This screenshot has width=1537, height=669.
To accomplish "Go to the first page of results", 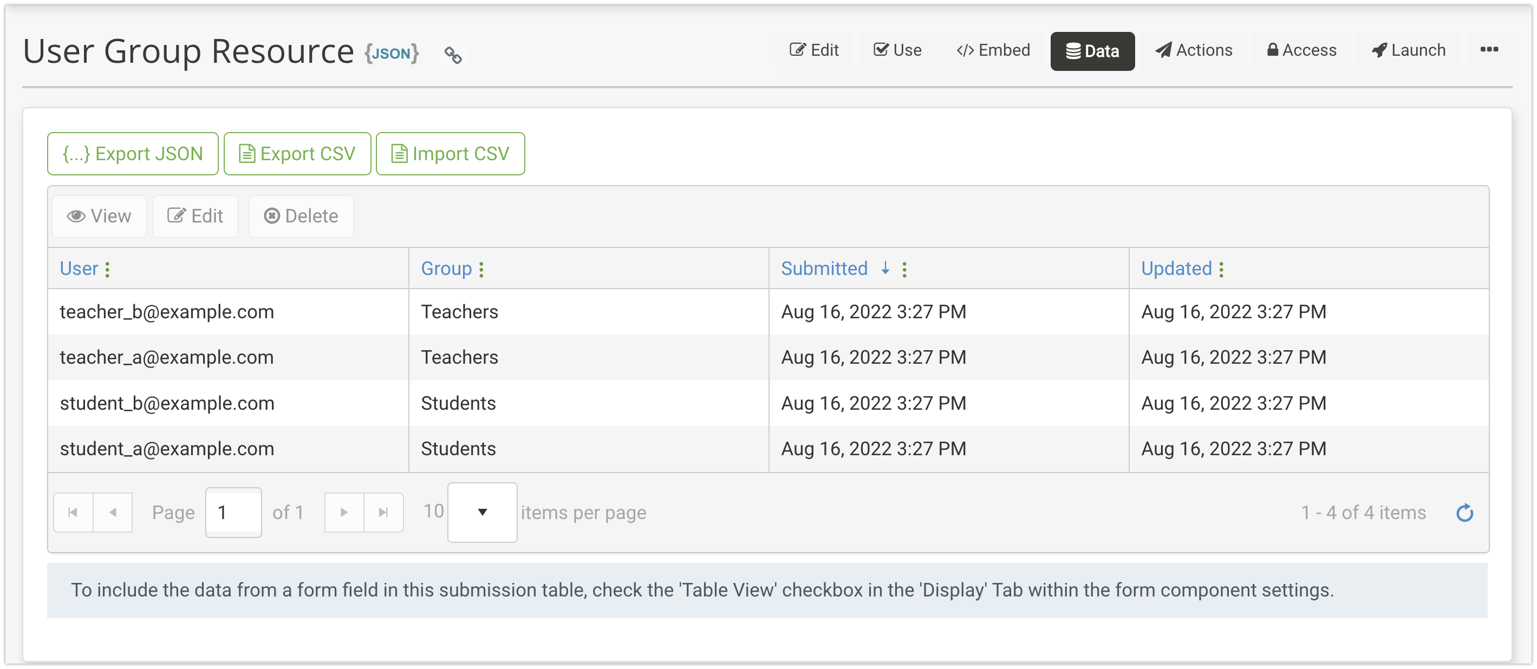I will (73, 513).
